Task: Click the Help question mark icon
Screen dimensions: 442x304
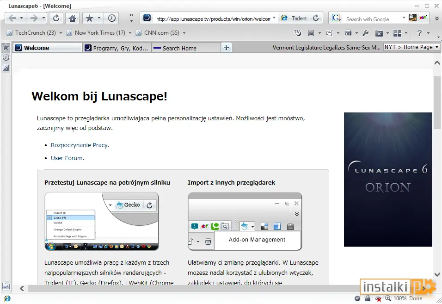Action: [x=419, y=33]
